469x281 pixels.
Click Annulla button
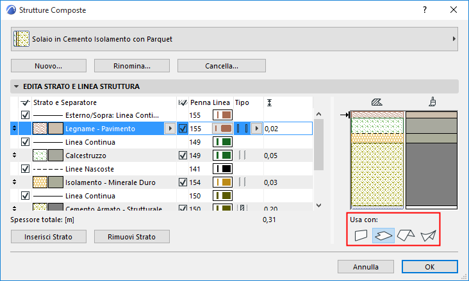click(366, 267)
